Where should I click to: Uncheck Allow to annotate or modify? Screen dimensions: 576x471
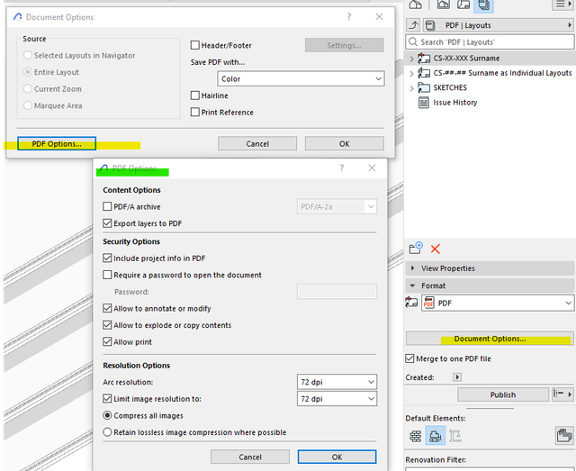pos(107,308)
